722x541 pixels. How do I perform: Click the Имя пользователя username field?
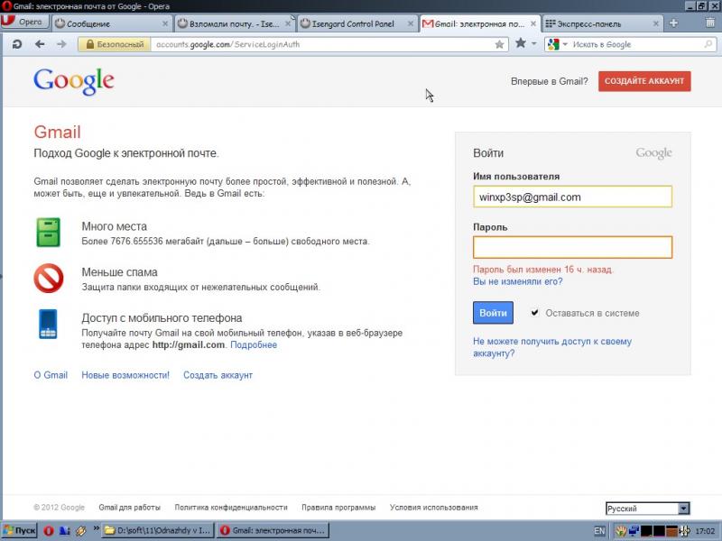[x=572, y=197]
